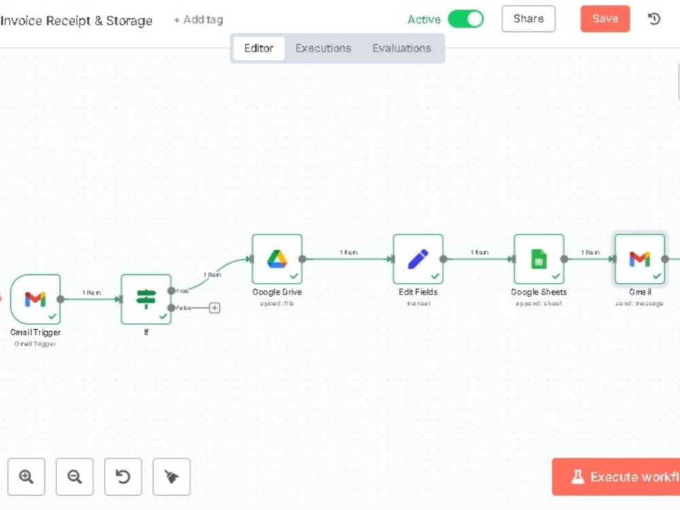Click the false output dot of If node

171,308
